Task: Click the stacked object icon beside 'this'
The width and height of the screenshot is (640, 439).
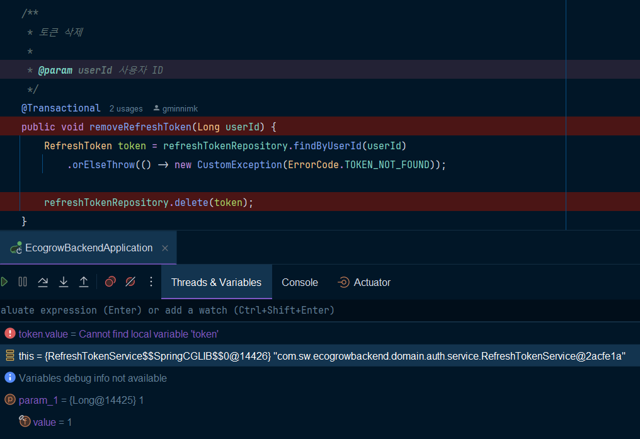Action: coord(10,355)
